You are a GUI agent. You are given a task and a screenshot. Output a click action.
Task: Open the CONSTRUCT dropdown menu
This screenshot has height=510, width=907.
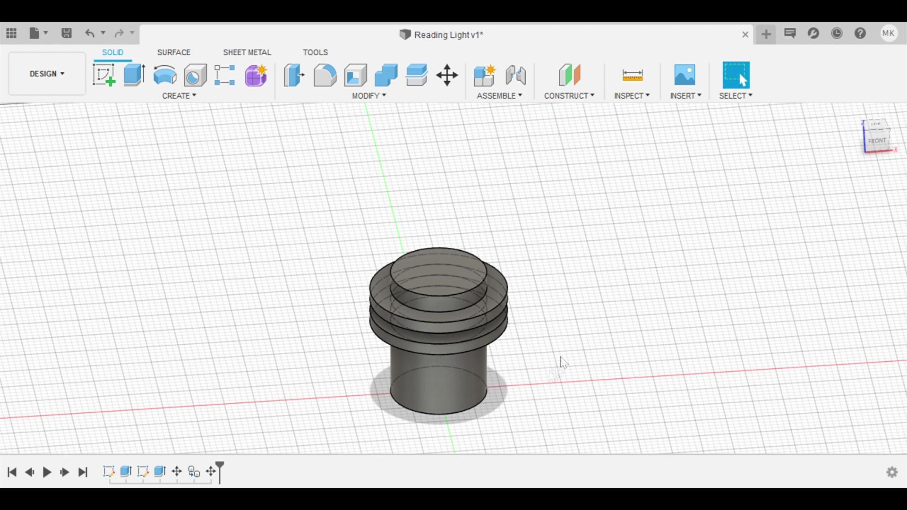pyautogui.click(x=569, y=96)
